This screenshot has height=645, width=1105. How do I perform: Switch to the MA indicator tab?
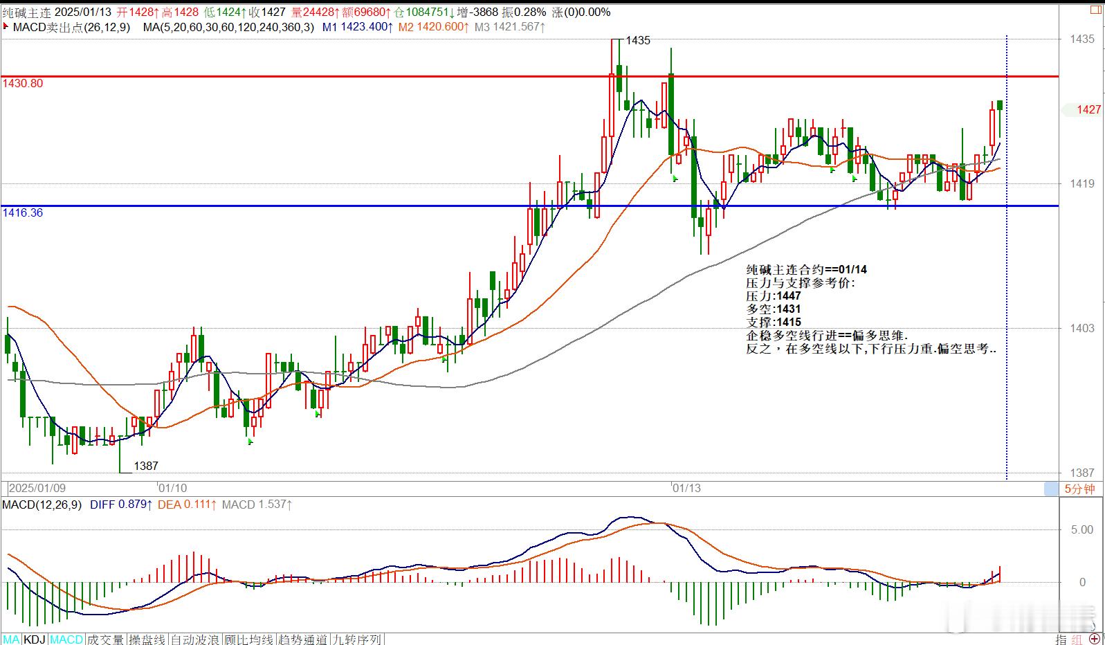click(x=11, y=639)
